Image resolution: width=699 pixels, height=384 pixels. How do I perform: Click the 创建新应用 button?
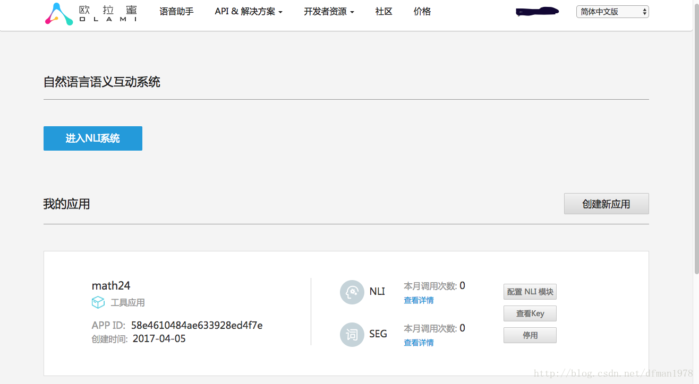click(607, 204)
